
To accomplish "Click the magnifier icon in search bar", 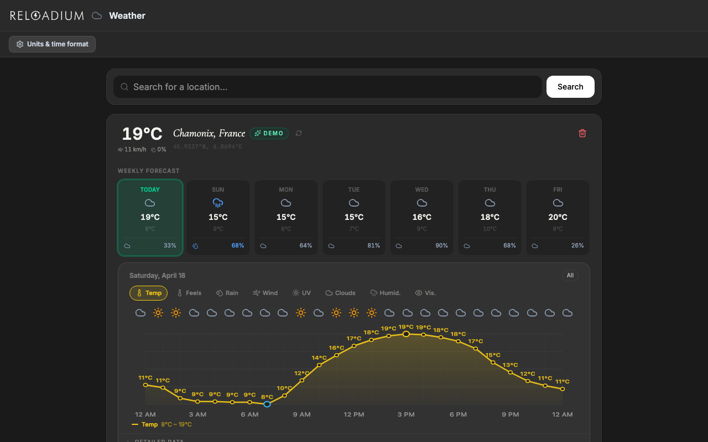I will tap(124, 87).
